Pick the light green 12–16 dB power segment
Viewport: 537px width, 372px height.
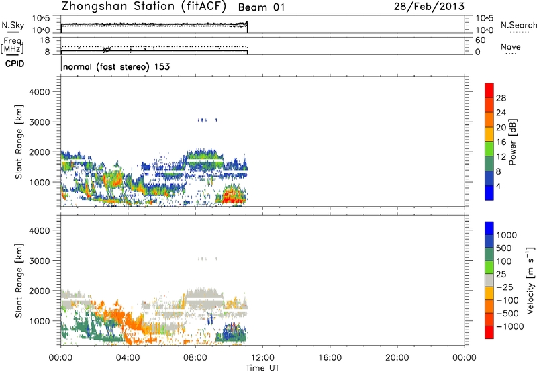pos(489,148)
